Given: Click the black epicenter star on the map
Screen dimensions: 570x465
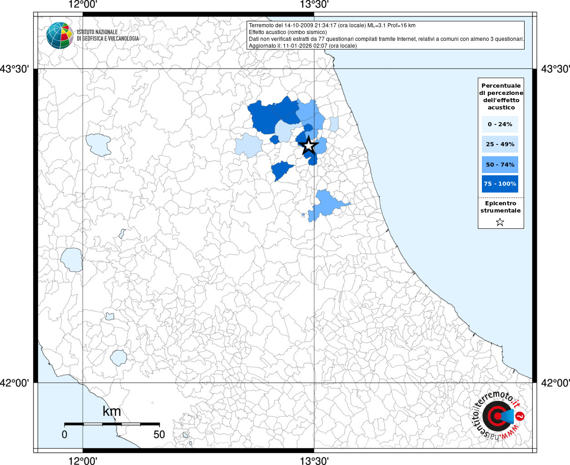Looking at the screenshot, I should (x=309, y=146).
